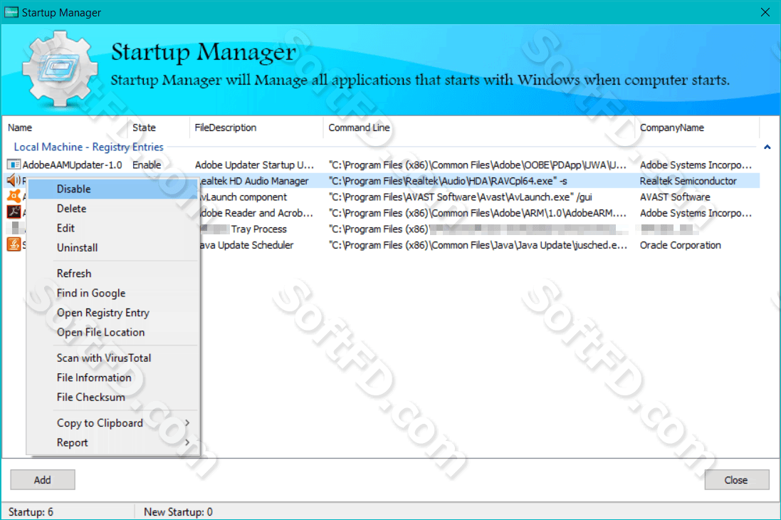
Task: Click Startup: 6 status bar entry
Action: (x=31, y=512)
